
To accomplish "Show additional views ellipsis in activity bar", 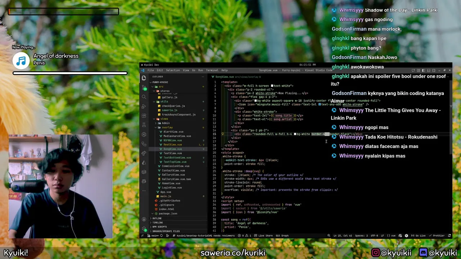I will point(144,191).
